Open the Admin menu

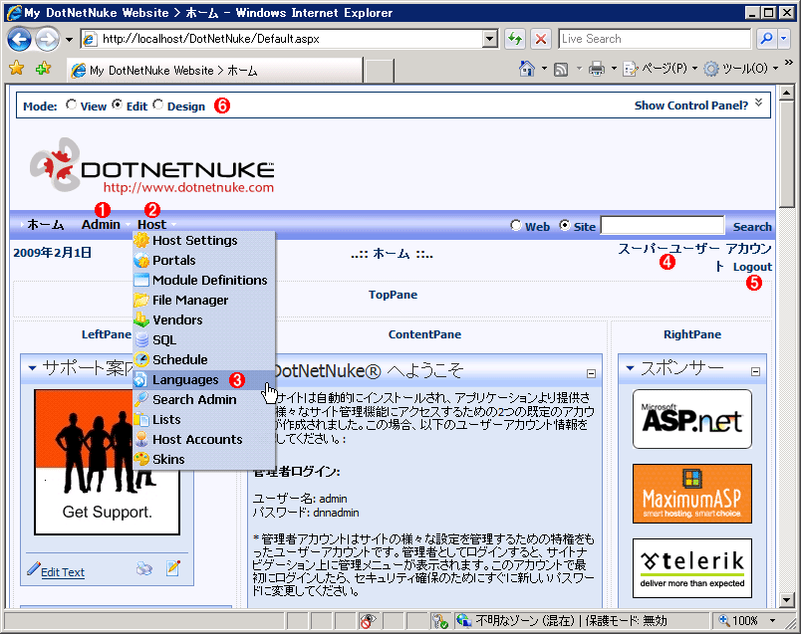pos(101,225)
